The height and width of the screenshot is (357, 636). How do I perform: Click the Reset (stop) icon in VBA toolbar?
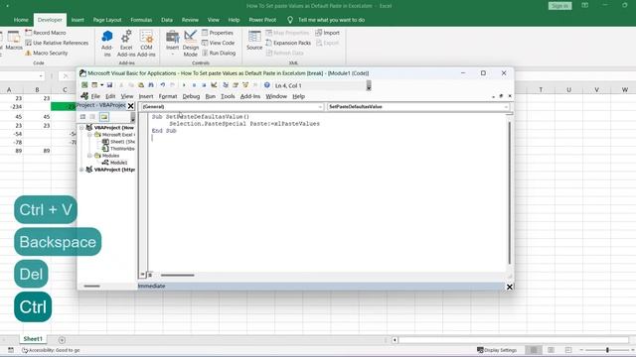pyautogui.click(x=204, y=85)
